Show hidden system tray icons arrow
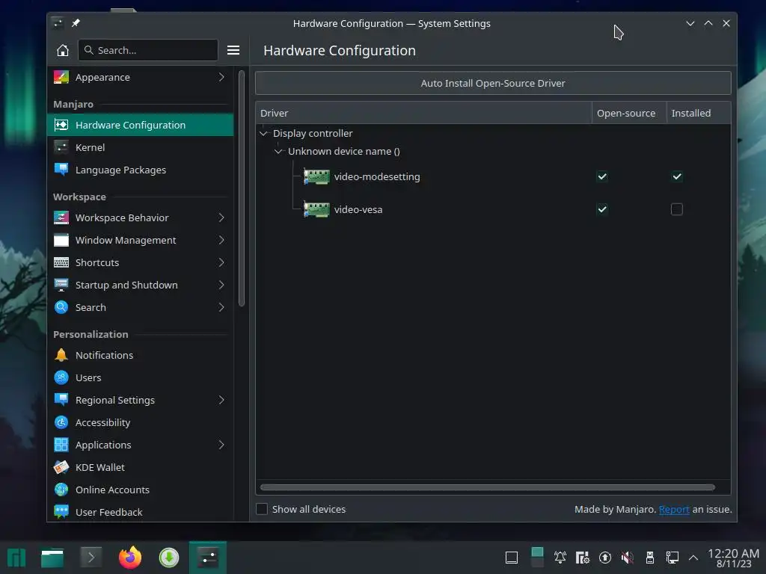This screenshot has height=574, width=766. click(693, 558)
